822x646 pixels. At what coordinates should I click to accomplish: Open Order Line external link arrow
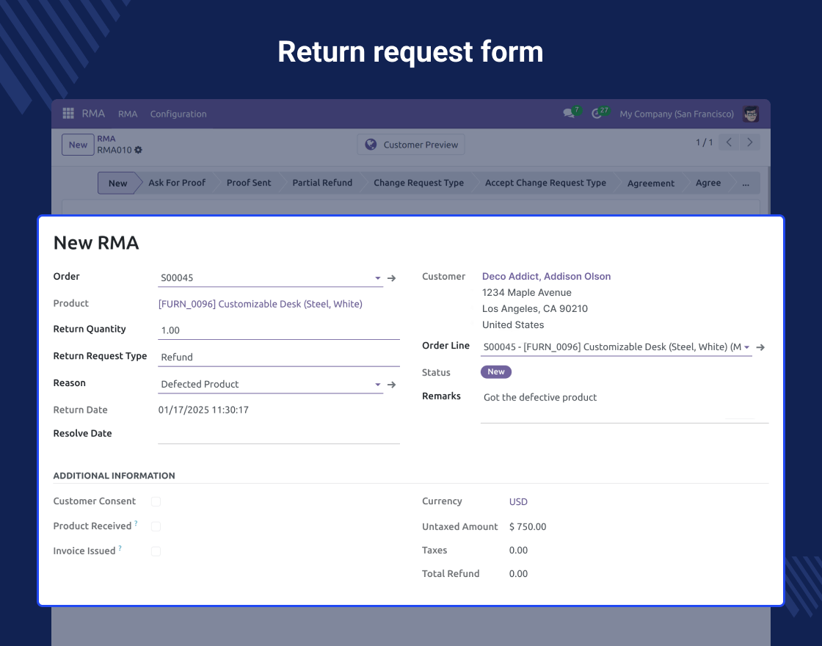coord(760,347)
